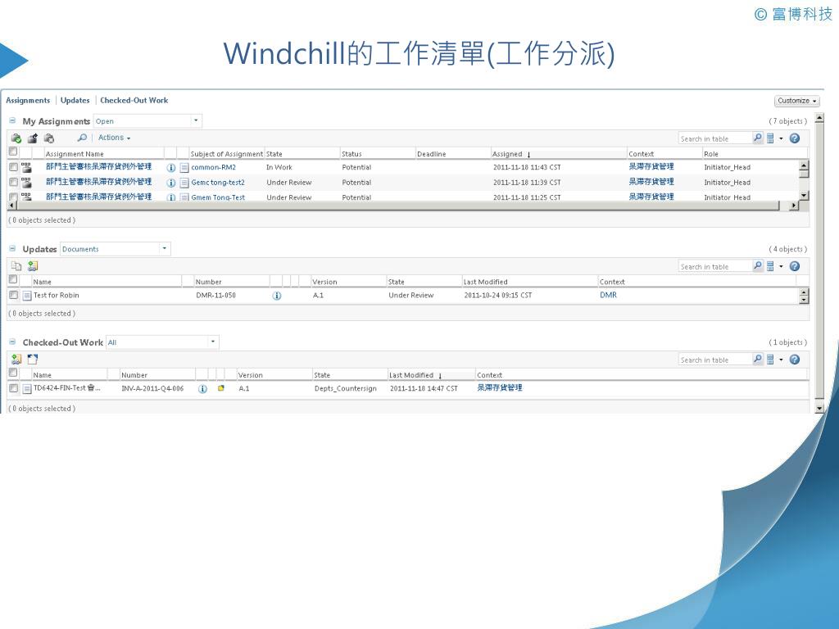Click help icon in Updates toolbar
The image size is (839, 629).
795,266
